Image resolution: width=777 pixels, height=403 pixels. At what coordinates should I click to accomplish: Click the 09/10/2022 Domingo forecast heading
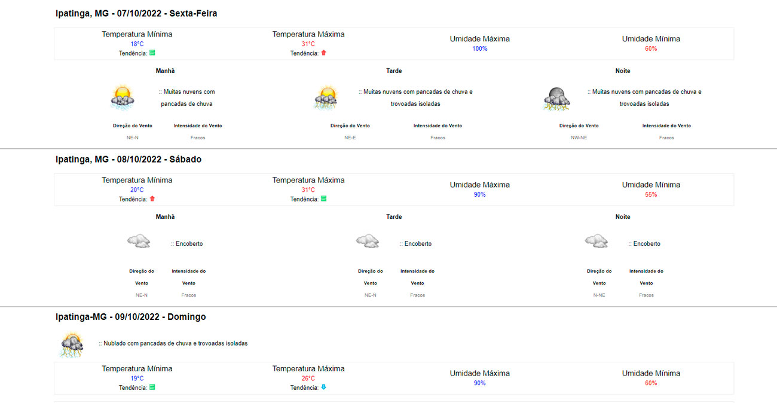pos(130,317)
